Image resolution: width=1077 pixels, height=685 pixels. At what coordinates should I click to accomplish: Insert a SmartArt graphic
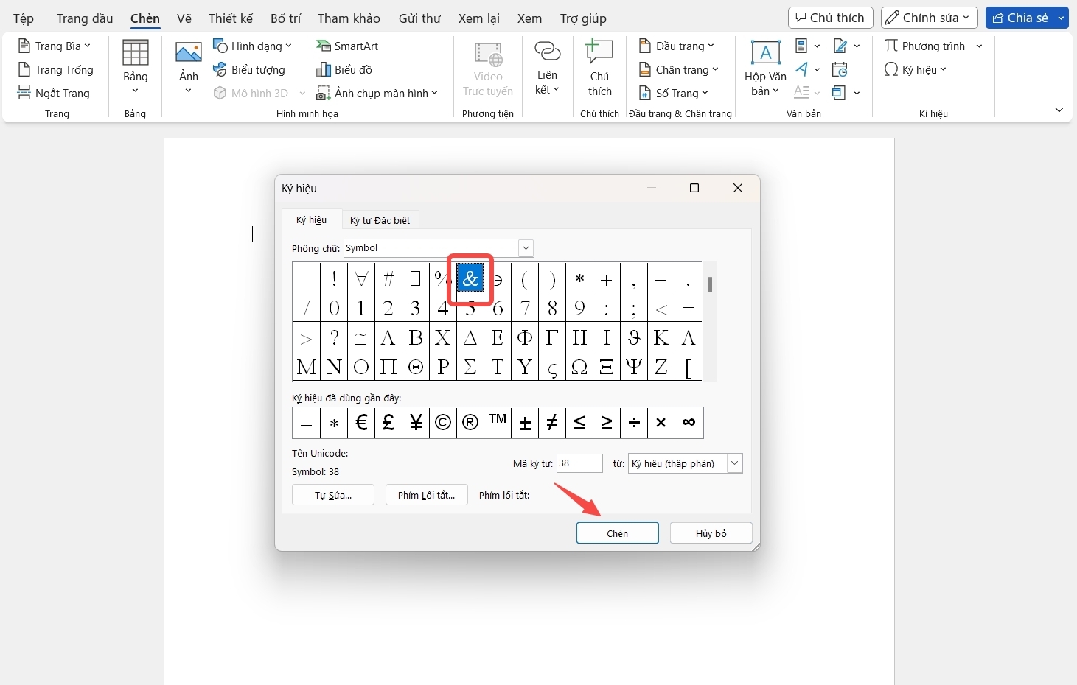[x=347, y=46]
